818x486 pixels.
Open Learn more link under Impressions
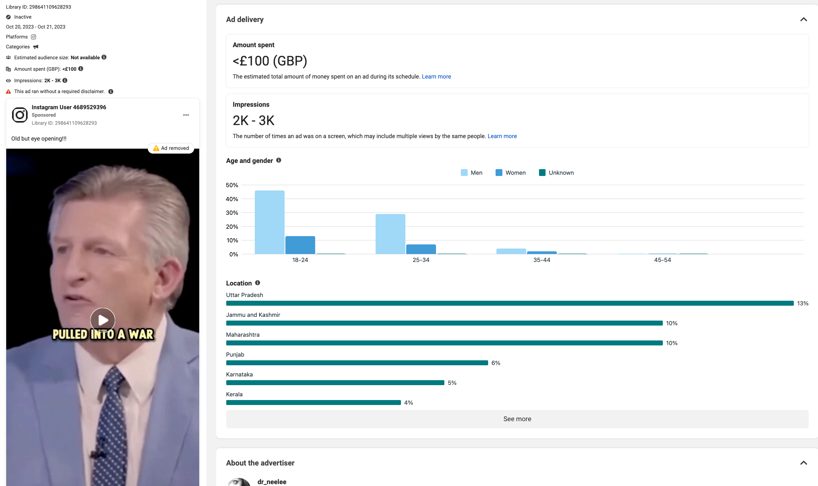click(x=502, y=136)
